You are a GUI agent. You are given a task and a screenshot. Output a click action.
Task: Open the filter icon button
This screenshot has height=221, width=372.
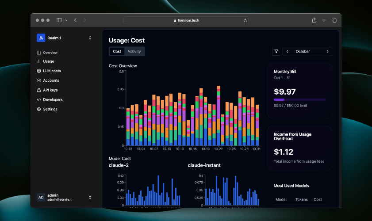276,51
